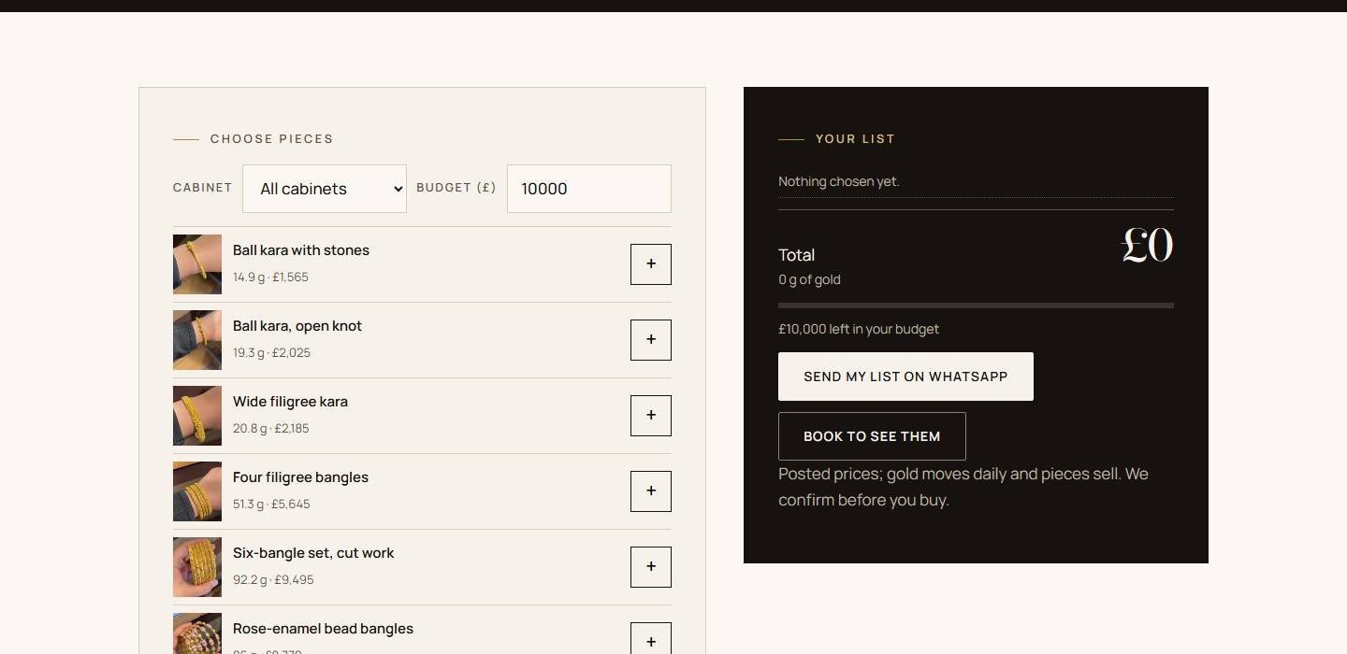Select the text Ball kara with stones

[x=301, y=250]
